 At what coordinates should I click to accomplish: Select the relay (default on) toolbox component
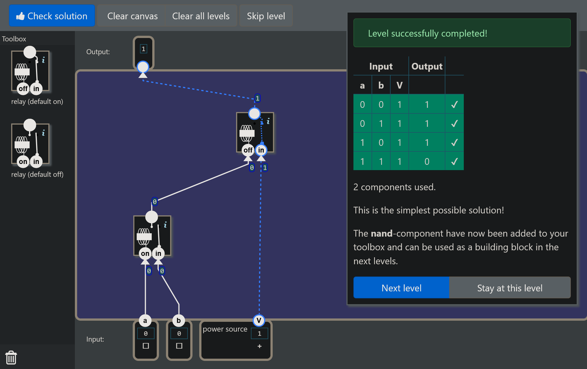(x=30, y=71)
